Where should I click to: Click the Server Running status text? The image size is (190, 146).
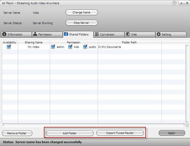point(43,23)
